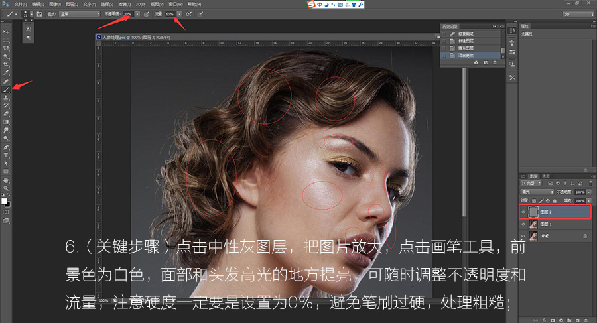Click the background color swatch in toolbox

[8, 204]
